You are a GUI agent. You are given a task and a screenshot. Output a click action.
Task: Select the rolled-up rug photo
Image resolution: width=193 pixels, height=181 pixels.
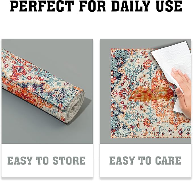(x=47, y=91)
